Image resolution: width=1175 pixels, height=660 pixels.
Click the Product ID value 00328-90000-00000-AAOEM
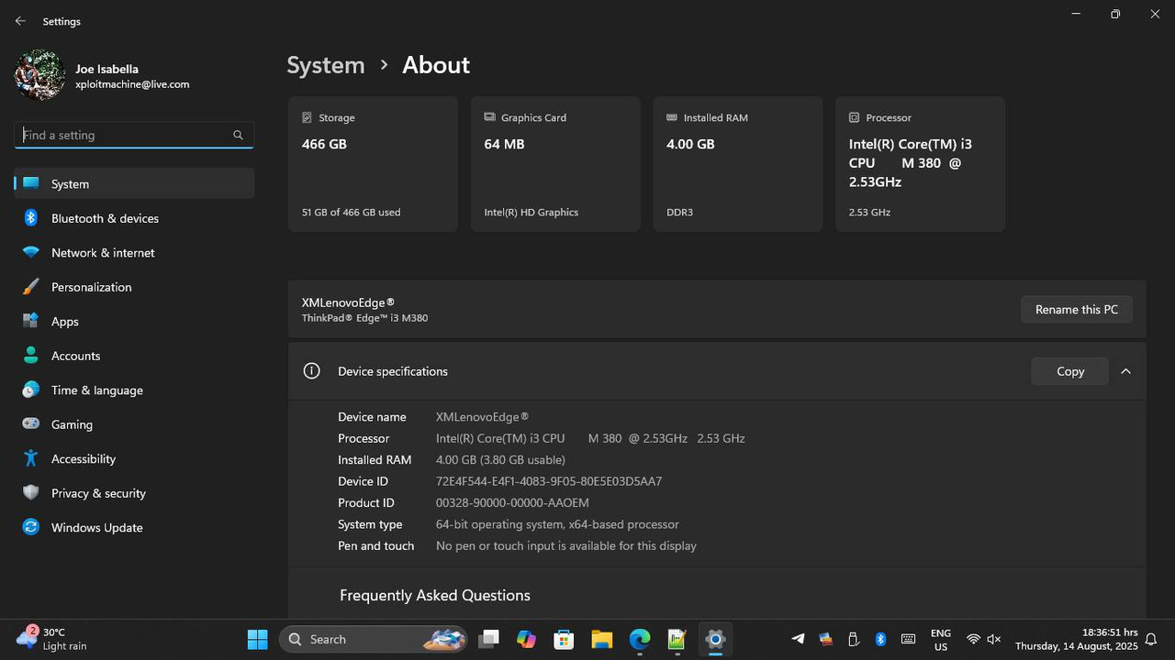(x=512, y=502)
